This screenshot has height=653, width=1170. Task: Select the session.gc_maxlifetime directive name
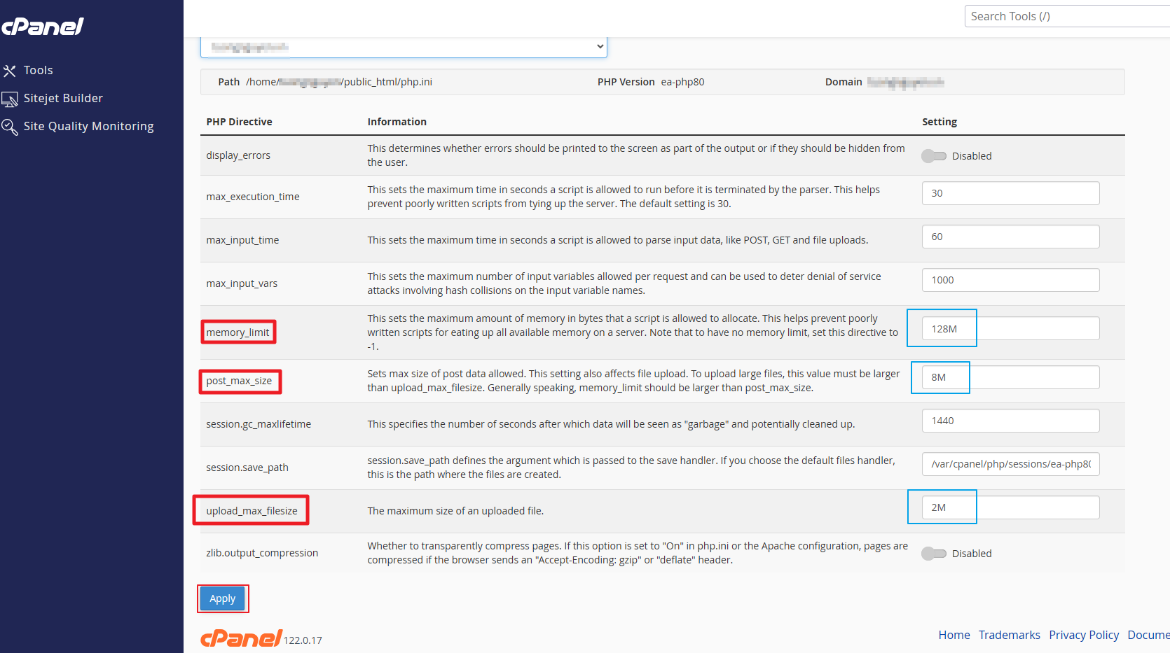(259, 424)
